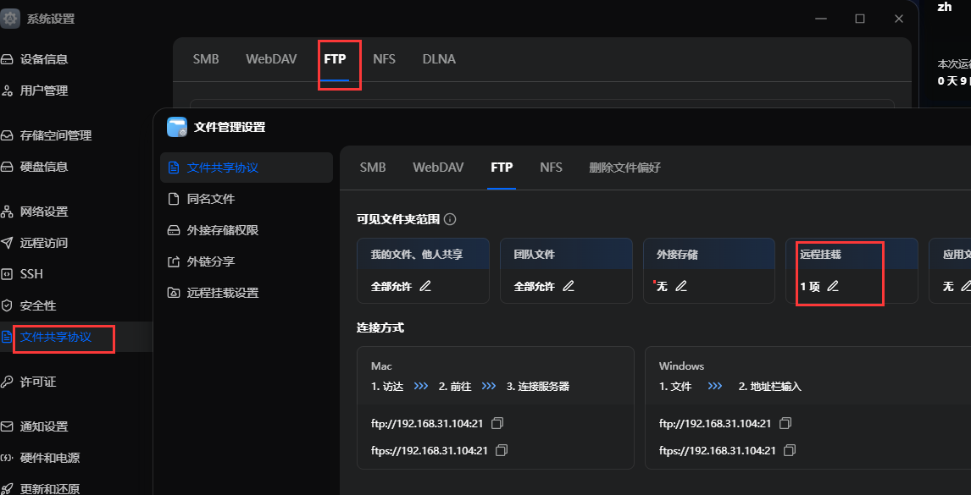Select 文件共享协议 in file manager settings

pos(247,168)
